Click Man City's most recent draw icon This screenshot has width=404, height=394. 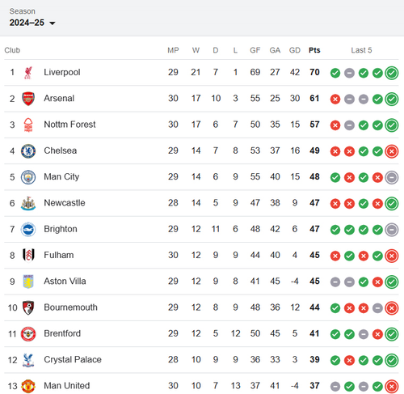(392, 177)
